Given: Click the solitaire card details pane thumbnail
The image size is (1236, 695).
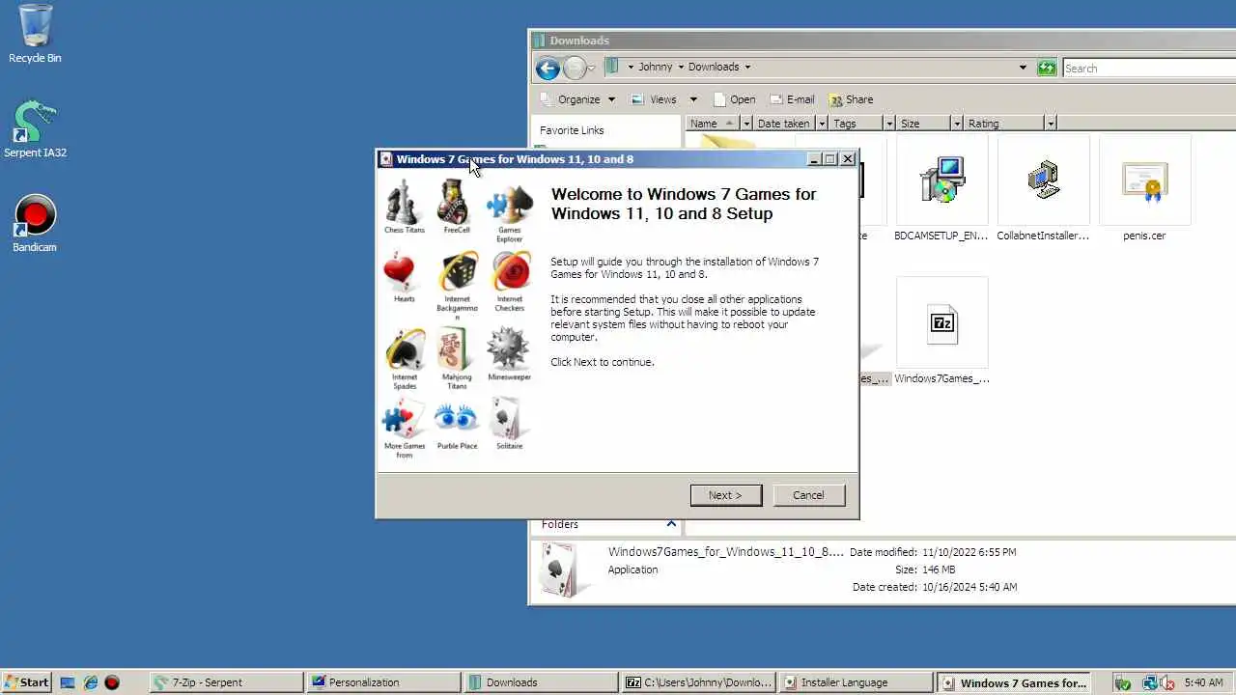Looking at the screenshot, I should click(x=558, y=570).
